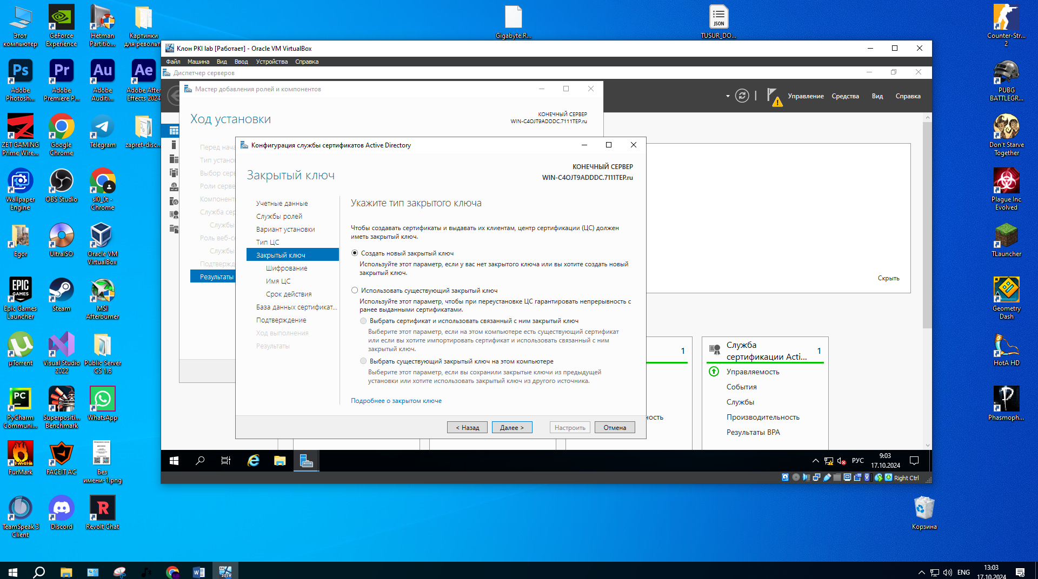This screenshot has height=579, width=1038.
Task: Click VirtualBox shared folders status icon
Action: coord(837,477)
